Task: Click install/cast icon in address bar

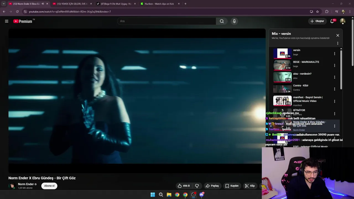Action: click(311, 12)
